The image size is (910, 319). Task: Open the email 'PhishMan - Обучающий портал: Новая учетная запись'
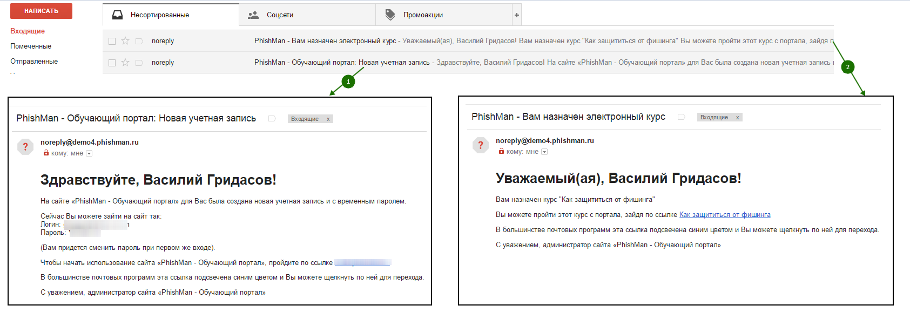468,63
